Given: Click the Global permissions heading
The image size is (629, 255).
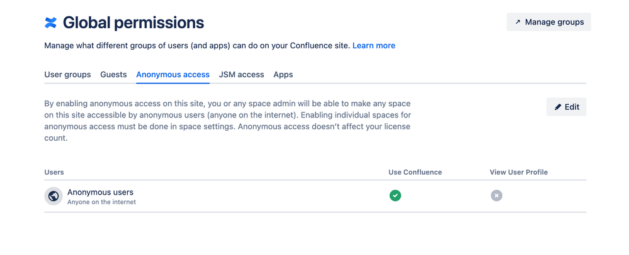Looking at the screenshot, I should coord(133,23).
